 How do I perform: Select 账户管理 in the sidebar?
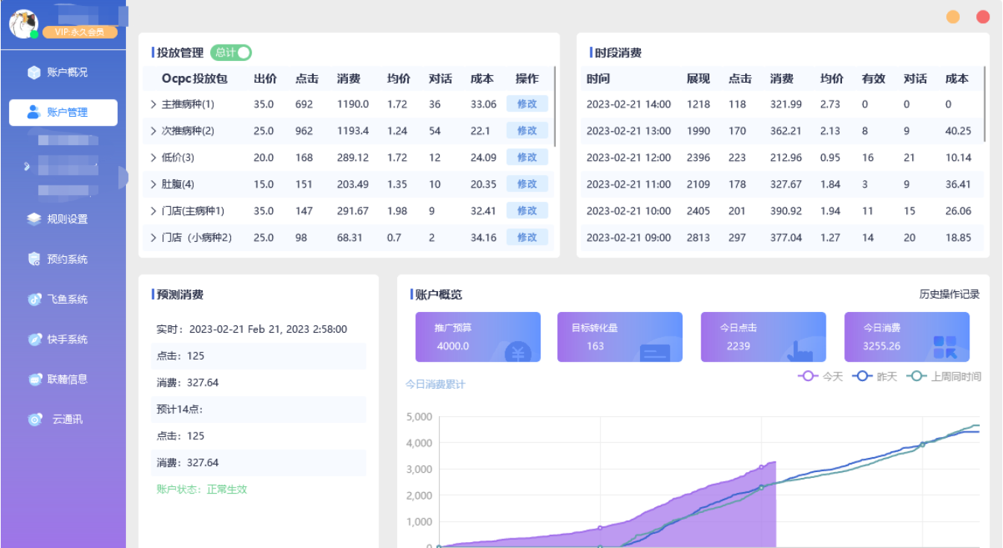pyautogui.click(x=63, y=112)
